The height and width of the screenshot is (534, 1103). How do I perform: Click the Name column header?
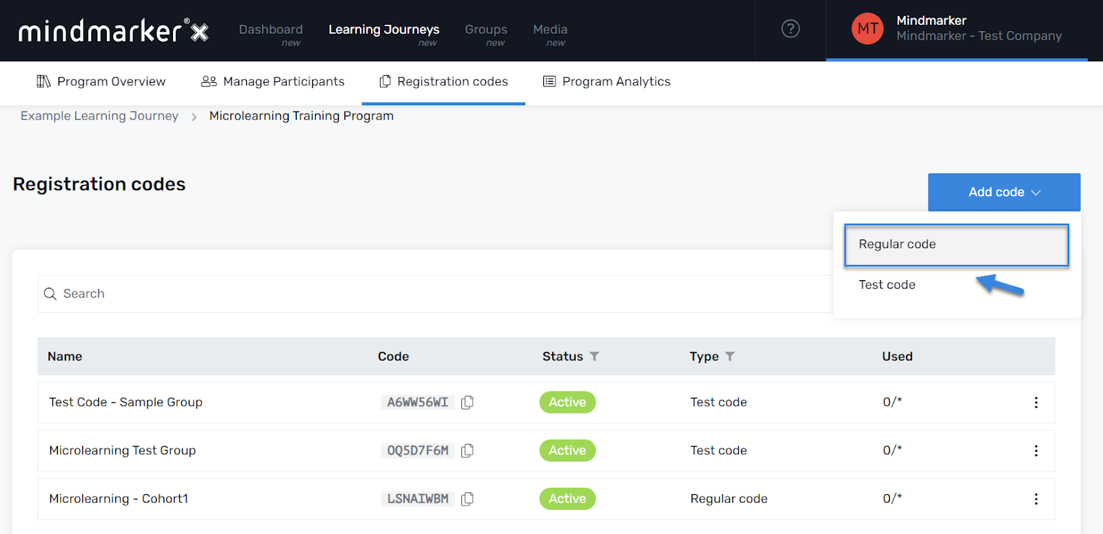point(65,356)
